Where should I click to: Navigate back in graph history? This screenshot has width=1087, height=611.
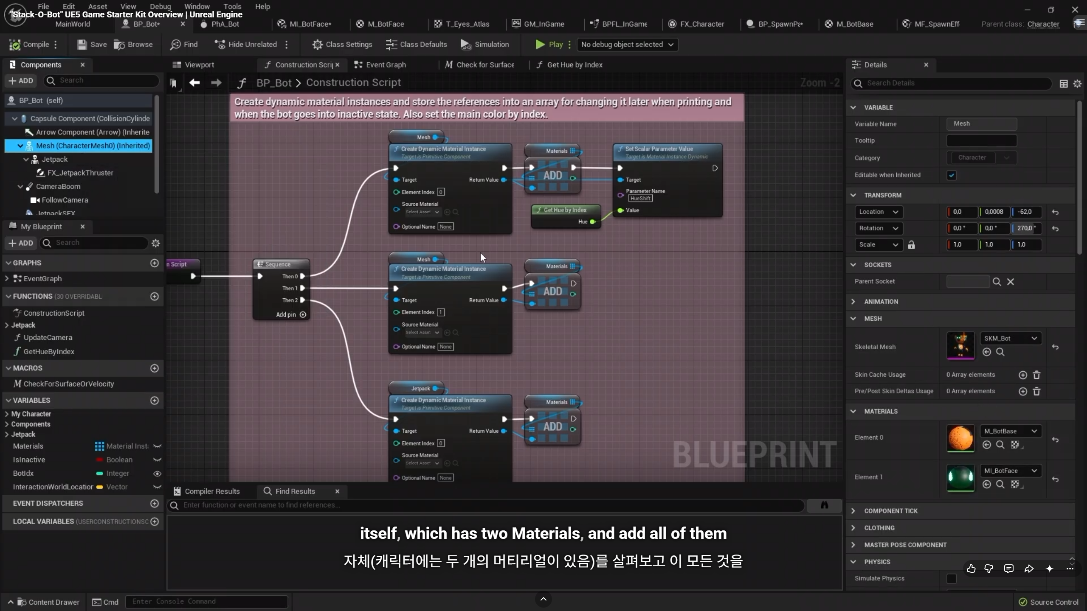194,83
